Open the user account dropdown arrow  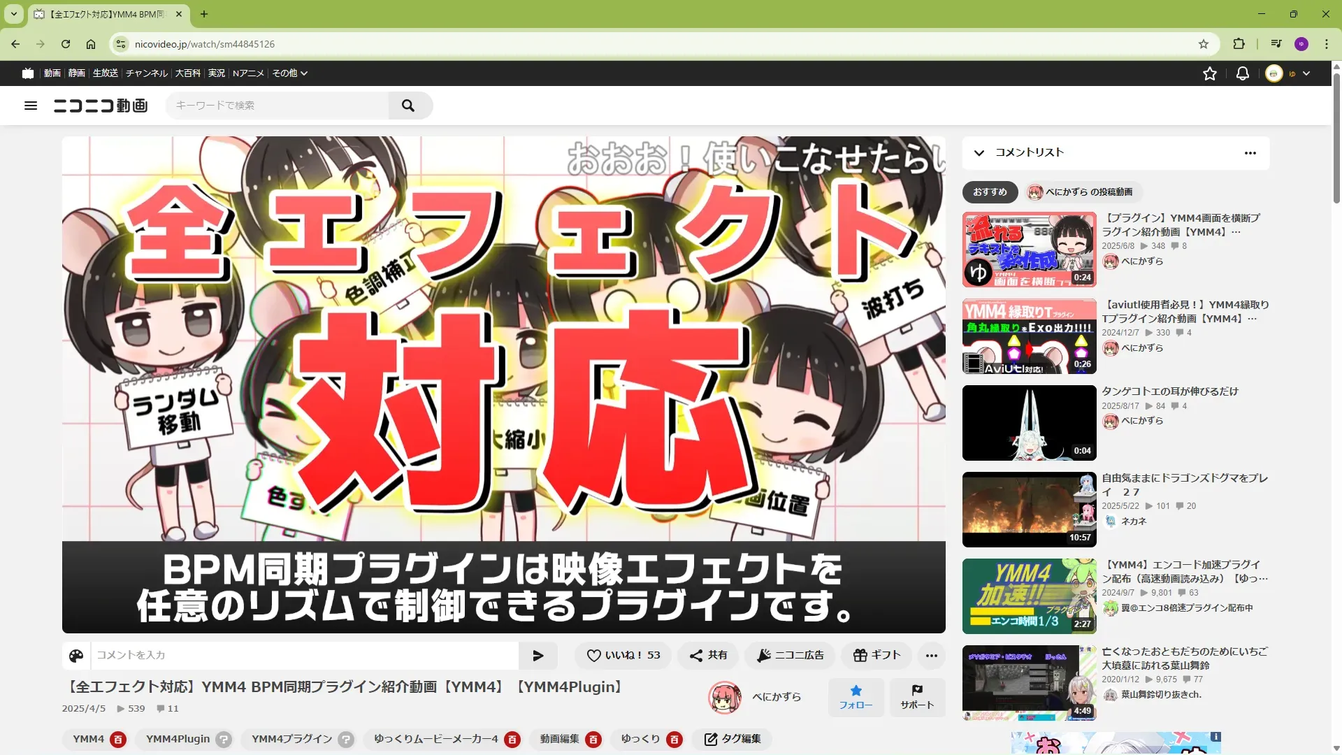click(x=1306, y=73)
